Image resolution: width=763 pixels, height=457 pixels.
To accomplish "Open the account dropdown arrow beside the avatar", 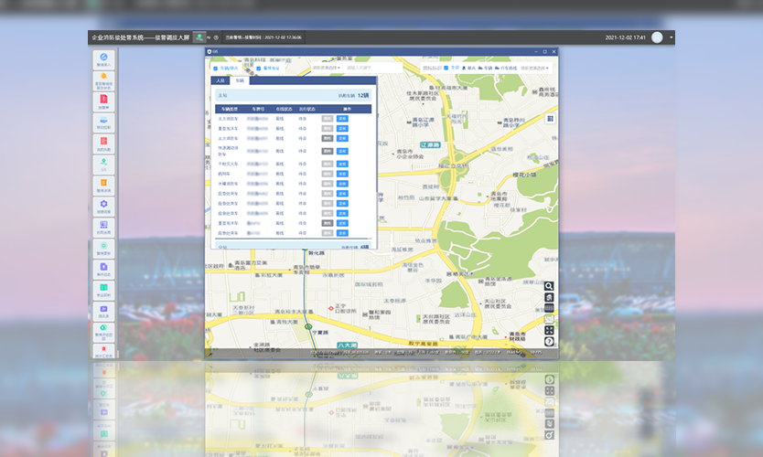I will click(x=671, y=37).
